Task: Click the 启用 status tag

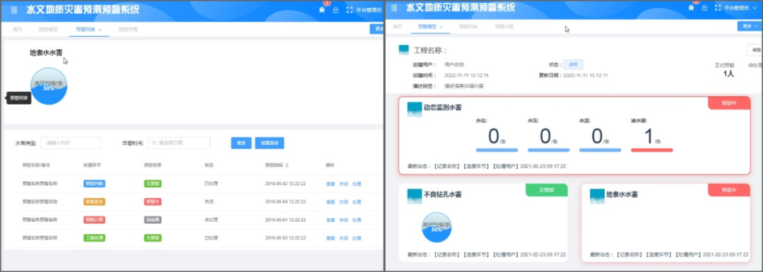Action: [573, 64]
